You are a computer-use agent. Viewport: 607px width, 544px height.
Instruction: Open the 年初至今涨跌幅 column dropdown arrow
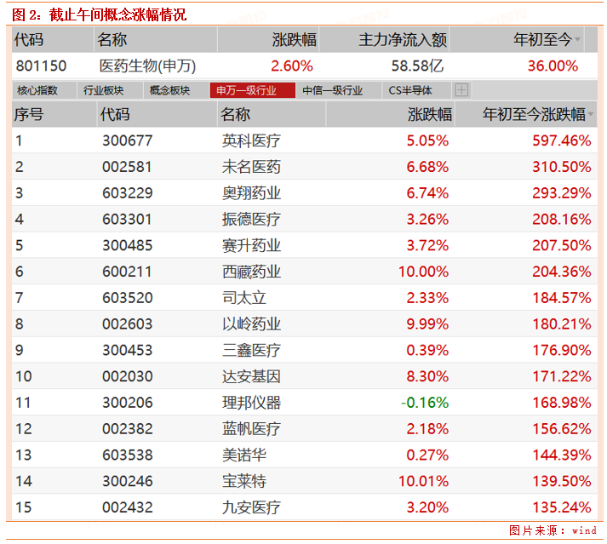(x=591, y=114)
